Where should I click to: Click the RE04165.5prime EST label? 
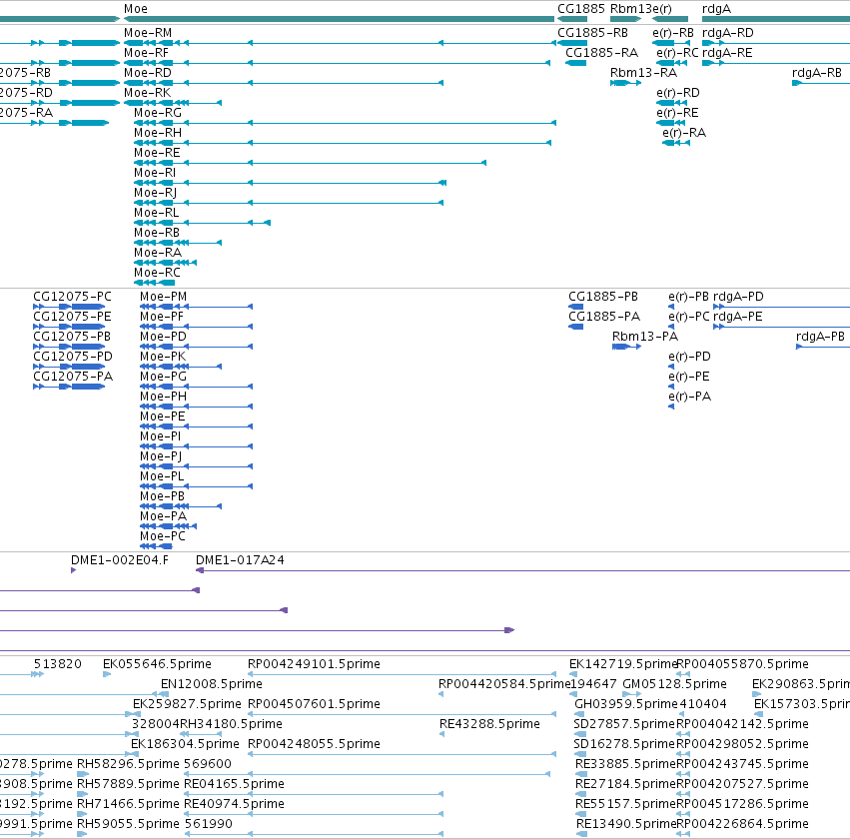[234, 784]
